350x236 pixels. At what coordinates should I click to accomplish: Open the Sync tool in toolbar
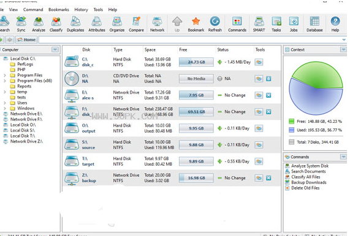click(x=21, y=24)
